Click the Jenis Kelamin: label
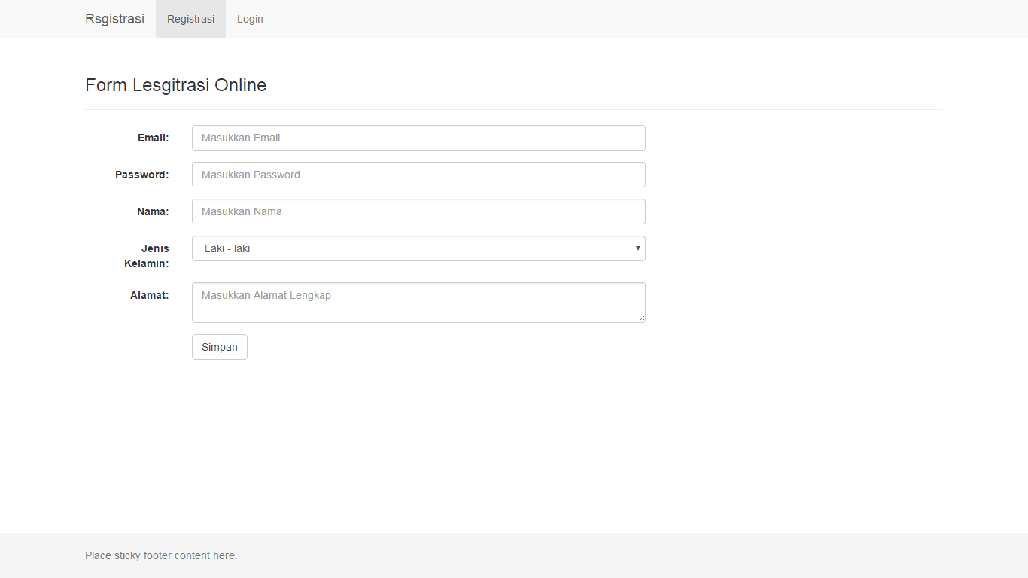This screenshot has width=1028, height=578. [x=148, y=256]
